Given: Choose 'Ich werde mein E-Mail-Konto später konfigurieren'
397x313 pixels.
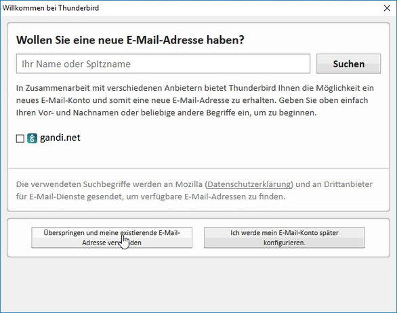Looking at the screenshot, I should (x=285, y=238).
